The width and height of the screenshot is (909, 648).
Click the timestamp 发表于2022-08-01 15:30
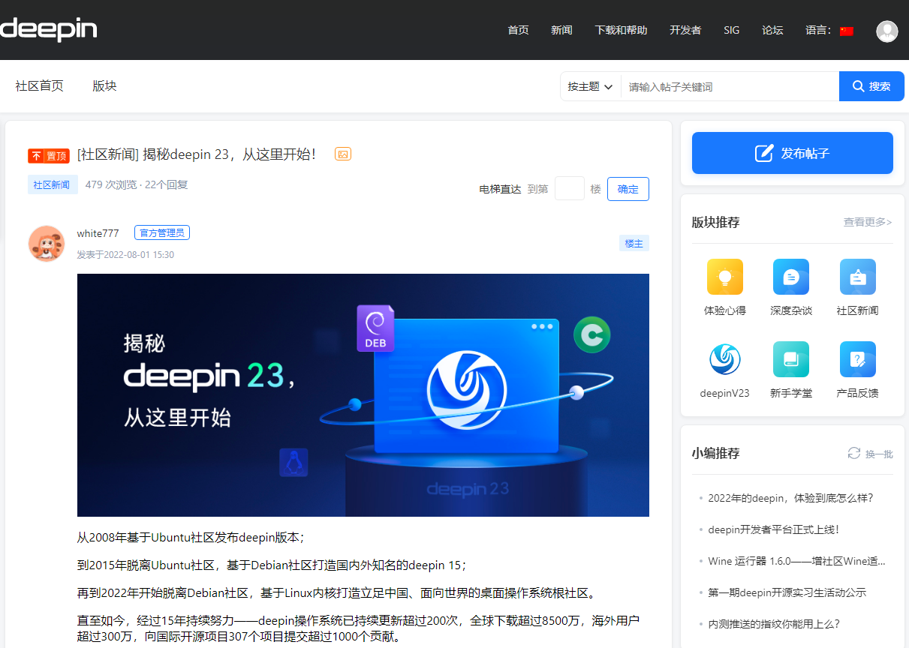pos(125,255)
